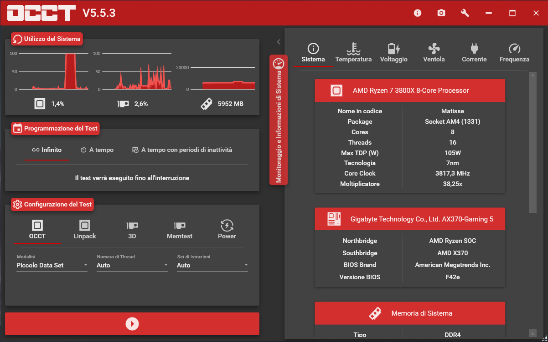Click the 7nm technology value

(x=453, y=163)
